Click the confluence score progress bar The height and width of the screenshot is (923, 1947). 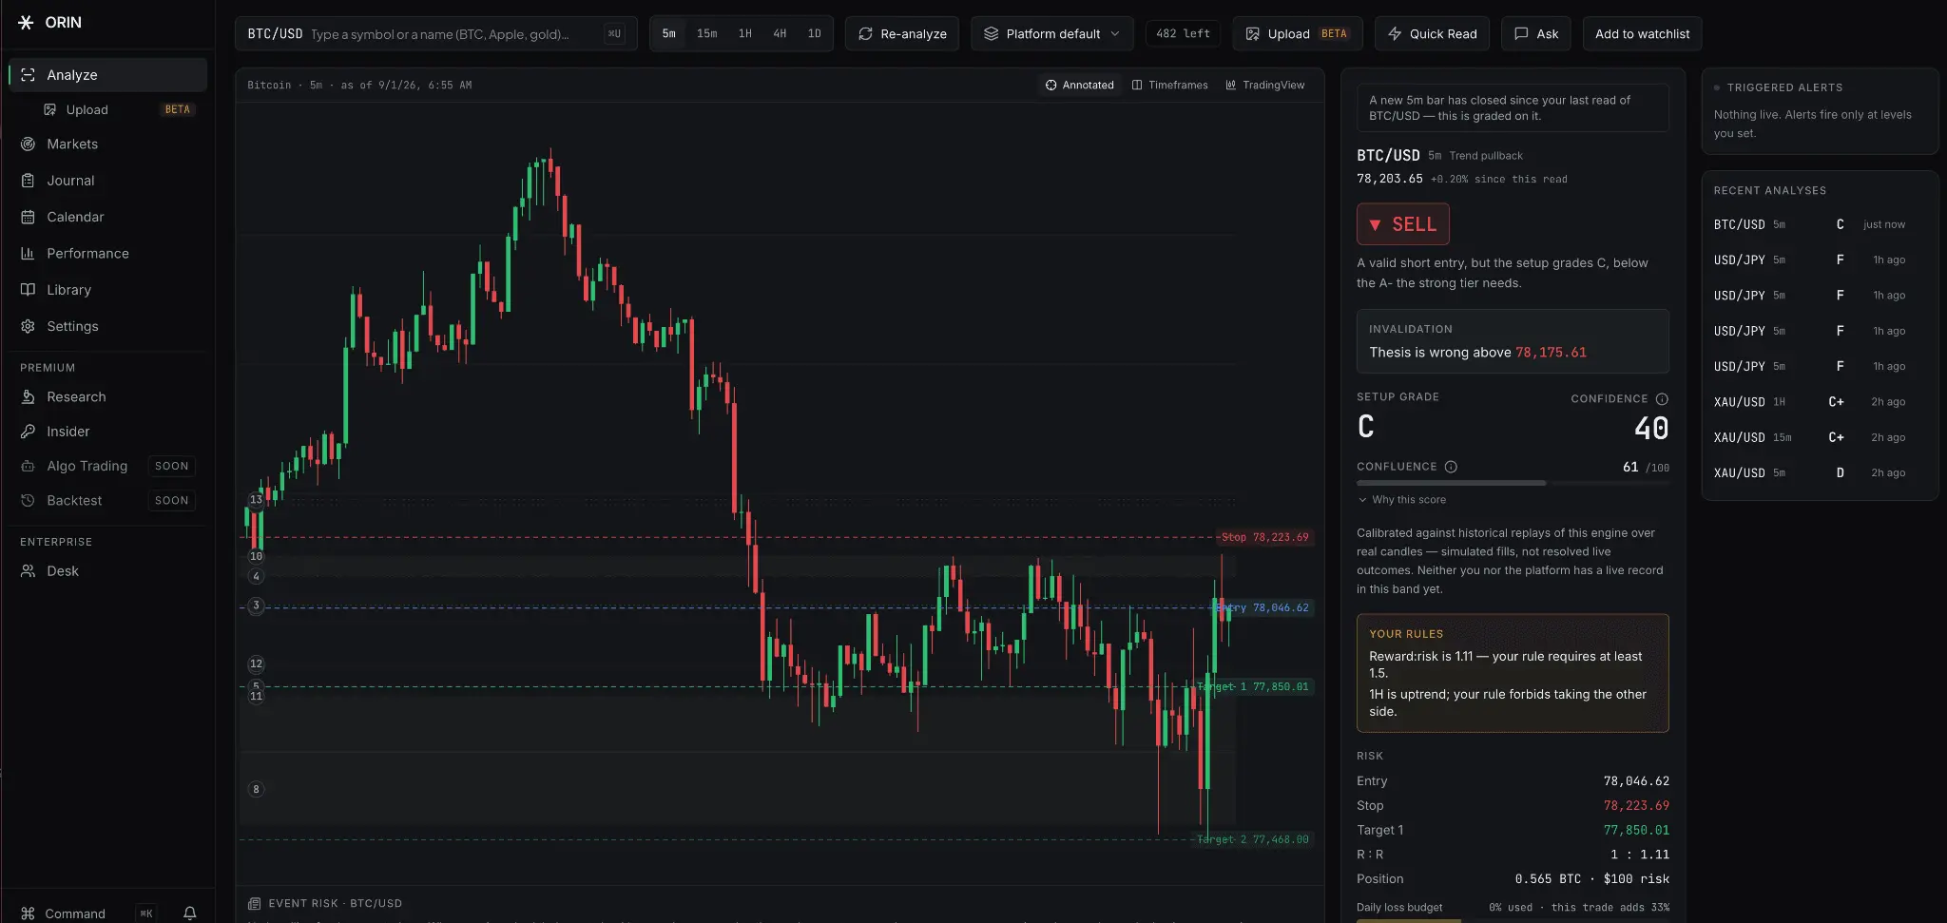click(1513, 483)
